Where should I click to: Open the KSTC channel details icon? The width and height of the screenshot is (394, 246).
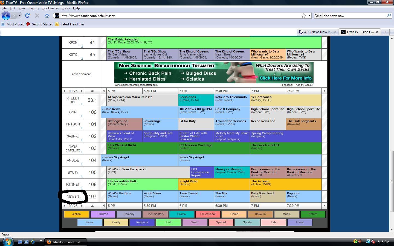pos(82,58)
